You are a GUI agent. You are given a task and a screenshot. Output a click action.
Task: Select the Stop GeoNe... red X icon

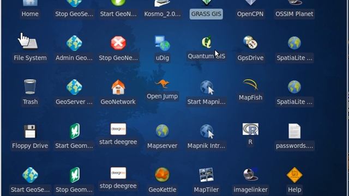click(118, 43)
